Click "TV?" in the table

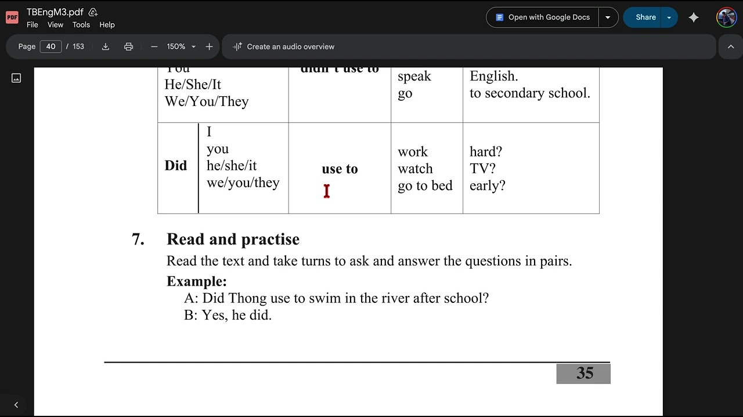[x=482, y=169]
